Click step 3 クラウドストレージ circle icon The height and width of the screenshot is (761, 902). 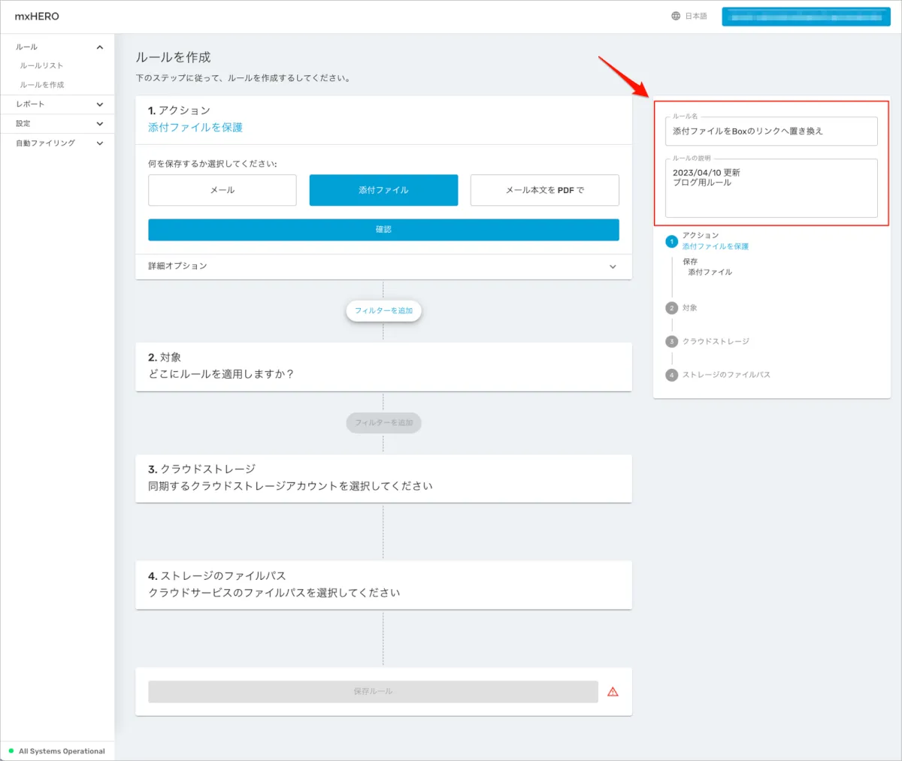(671, 341)
